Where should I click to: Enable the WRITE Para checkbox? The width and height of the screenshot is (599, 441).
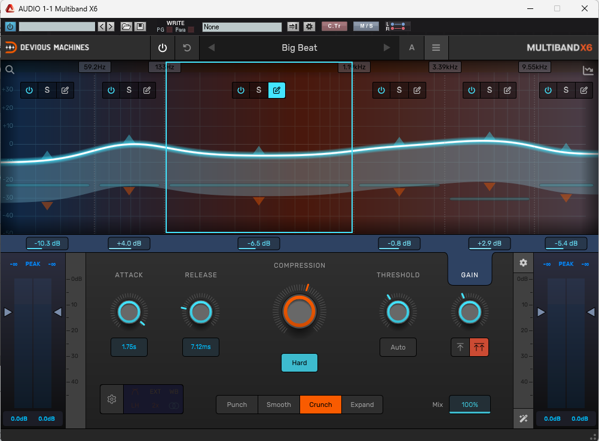pyautogui.click(x=191, y=30)
